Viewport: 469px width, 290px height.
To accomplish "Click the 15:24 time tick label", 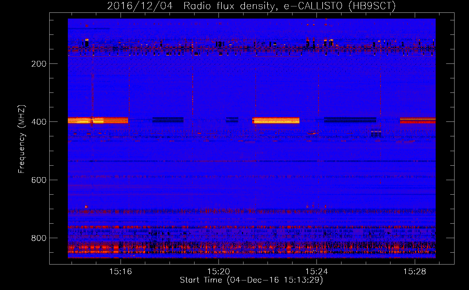I will [317, 271].
